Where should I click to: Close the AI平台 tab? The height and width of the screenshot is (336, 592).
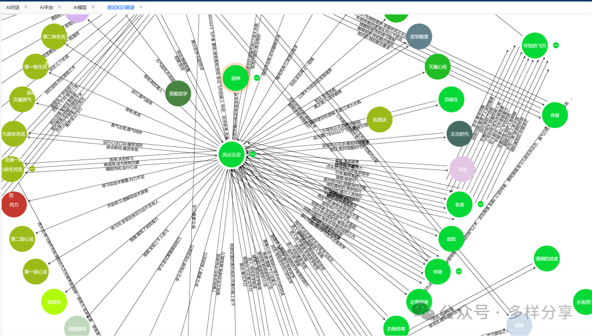click(x=59, y=7)
